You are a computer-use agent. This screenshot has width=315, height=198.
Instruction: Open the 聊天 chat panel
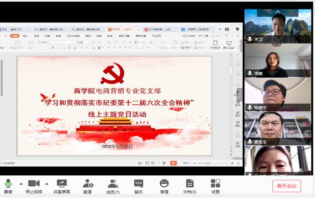pyautogui.click(x=138, y=185)
